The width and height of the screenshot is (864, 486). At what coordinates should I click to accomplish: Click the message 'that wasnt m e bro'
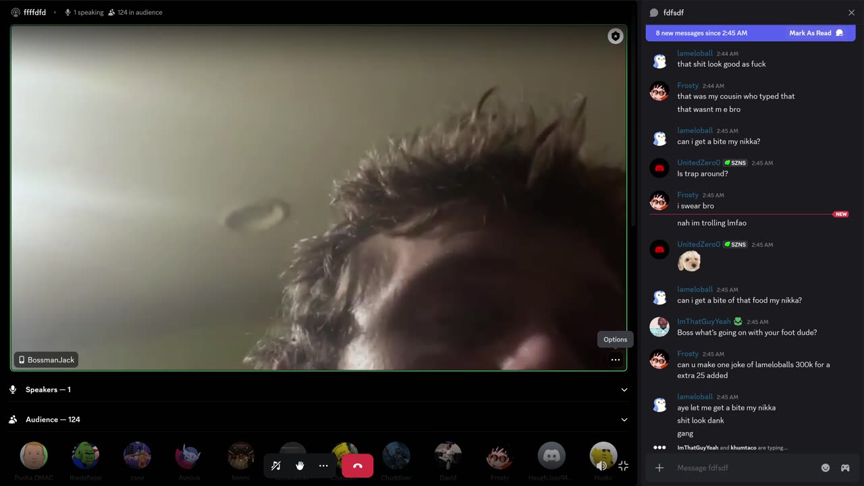point(709,109)
